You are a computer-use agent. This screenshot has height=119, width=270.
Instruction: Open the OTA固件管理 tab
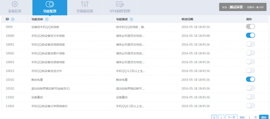point(120,8)
